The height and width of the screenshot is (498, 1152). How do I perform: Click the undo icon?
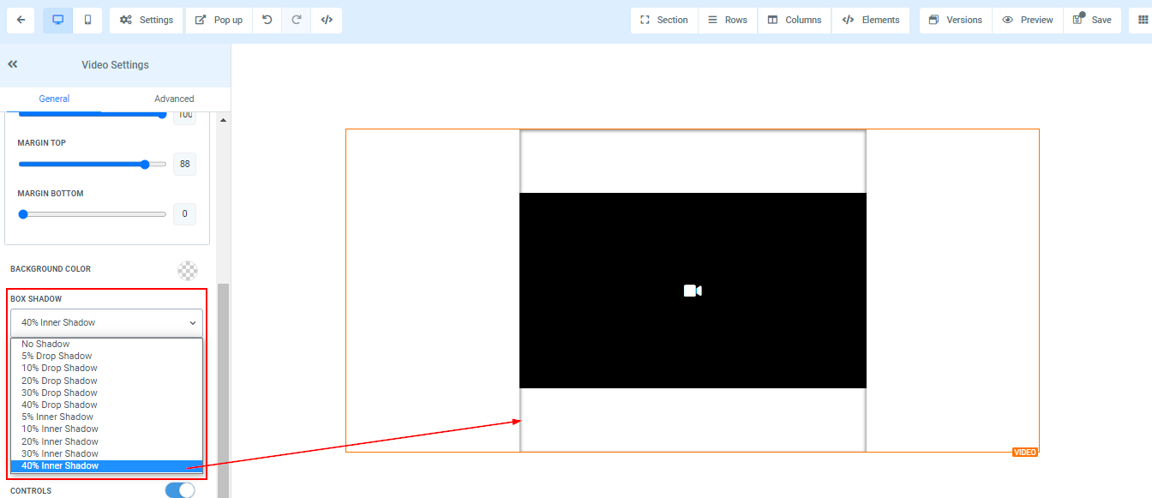click(x=267, y=21)
